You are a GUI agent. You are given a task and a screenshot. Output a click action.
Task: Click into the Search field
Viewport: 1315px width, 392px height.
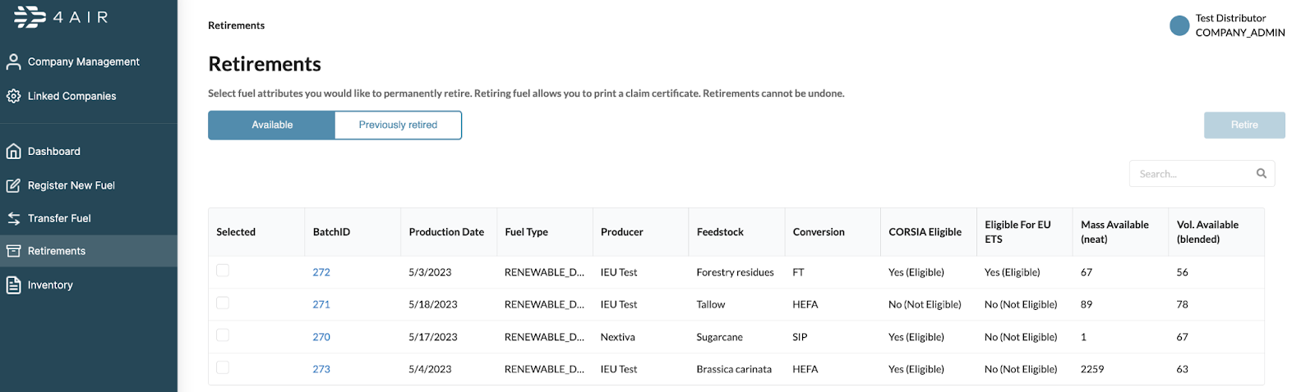pos(1192,174)
